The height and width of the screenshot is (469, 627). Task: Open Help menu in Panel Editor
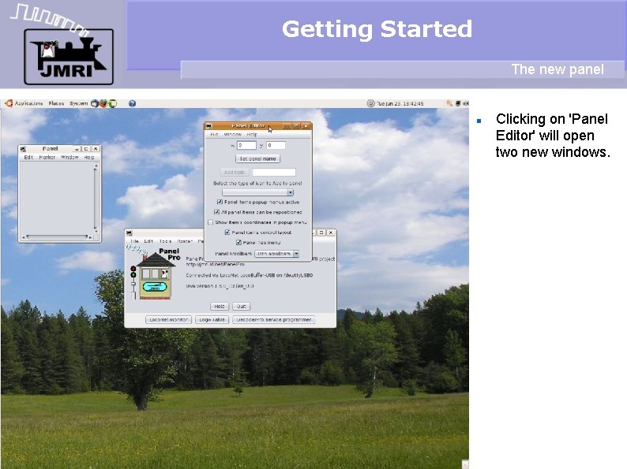tap(252, 135)
